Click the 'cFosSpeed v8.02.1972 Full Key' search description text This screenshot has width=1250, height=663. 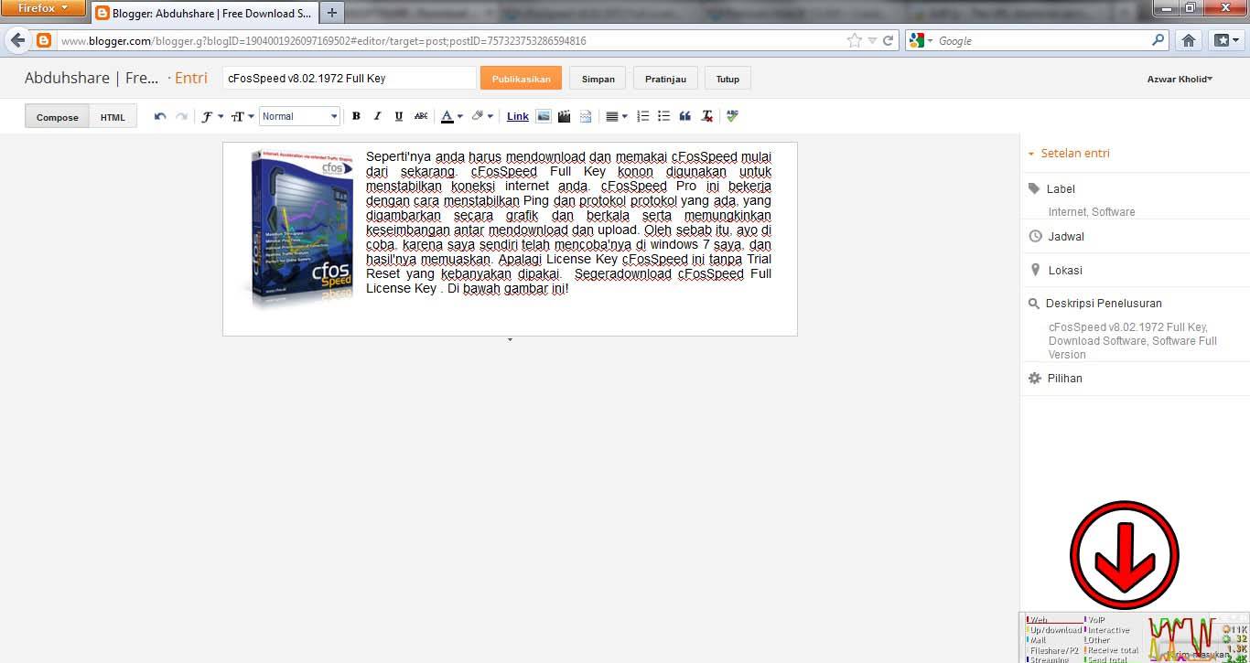coord(1128,326)
